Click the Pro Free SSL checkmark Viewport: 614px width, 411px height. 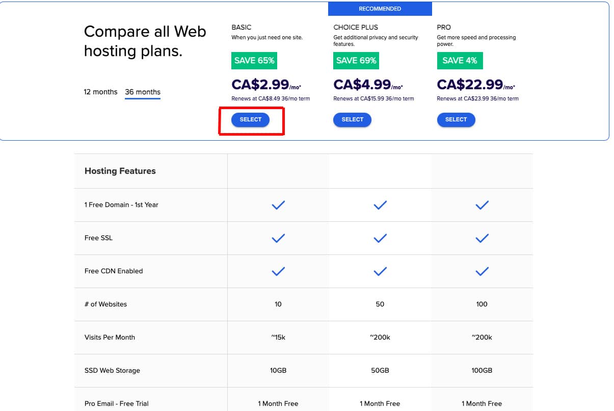coord(482,238)
